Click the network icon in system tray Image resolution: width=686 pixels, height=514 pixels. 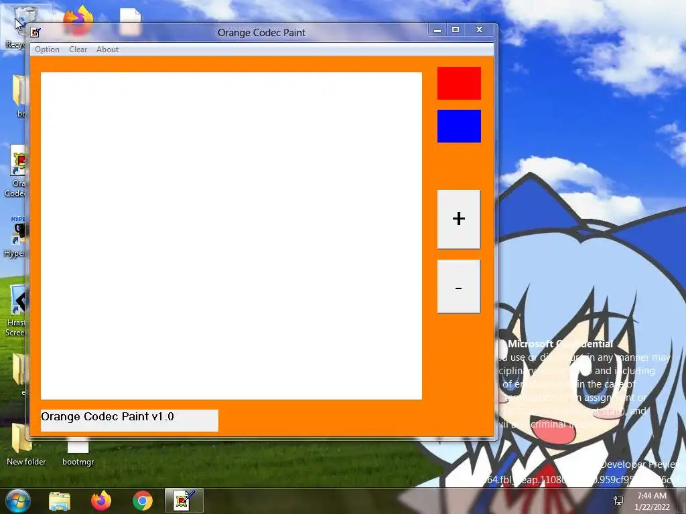pos(618,501)
